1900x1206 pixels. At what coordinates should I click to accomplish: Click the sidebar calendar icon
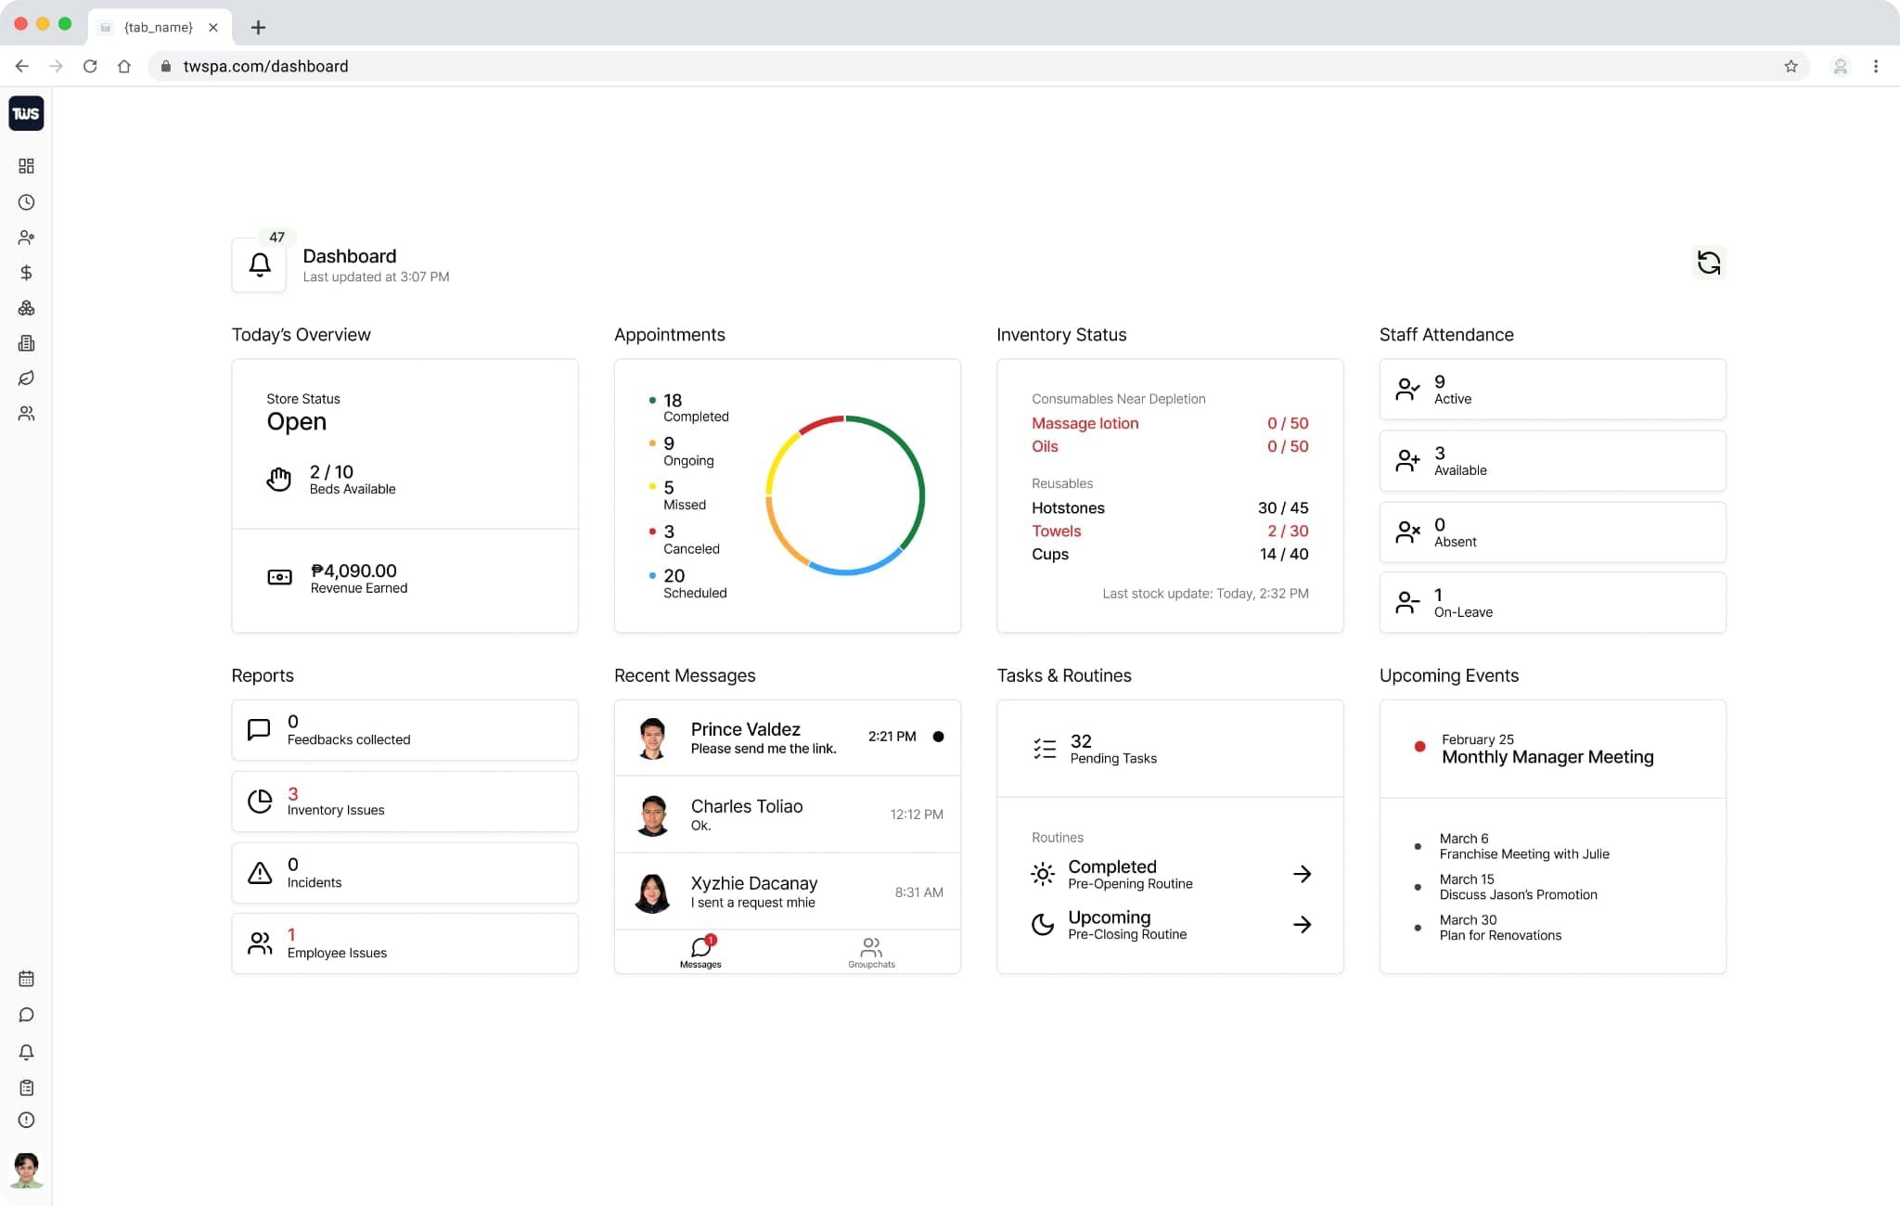[x=26, y=979]
